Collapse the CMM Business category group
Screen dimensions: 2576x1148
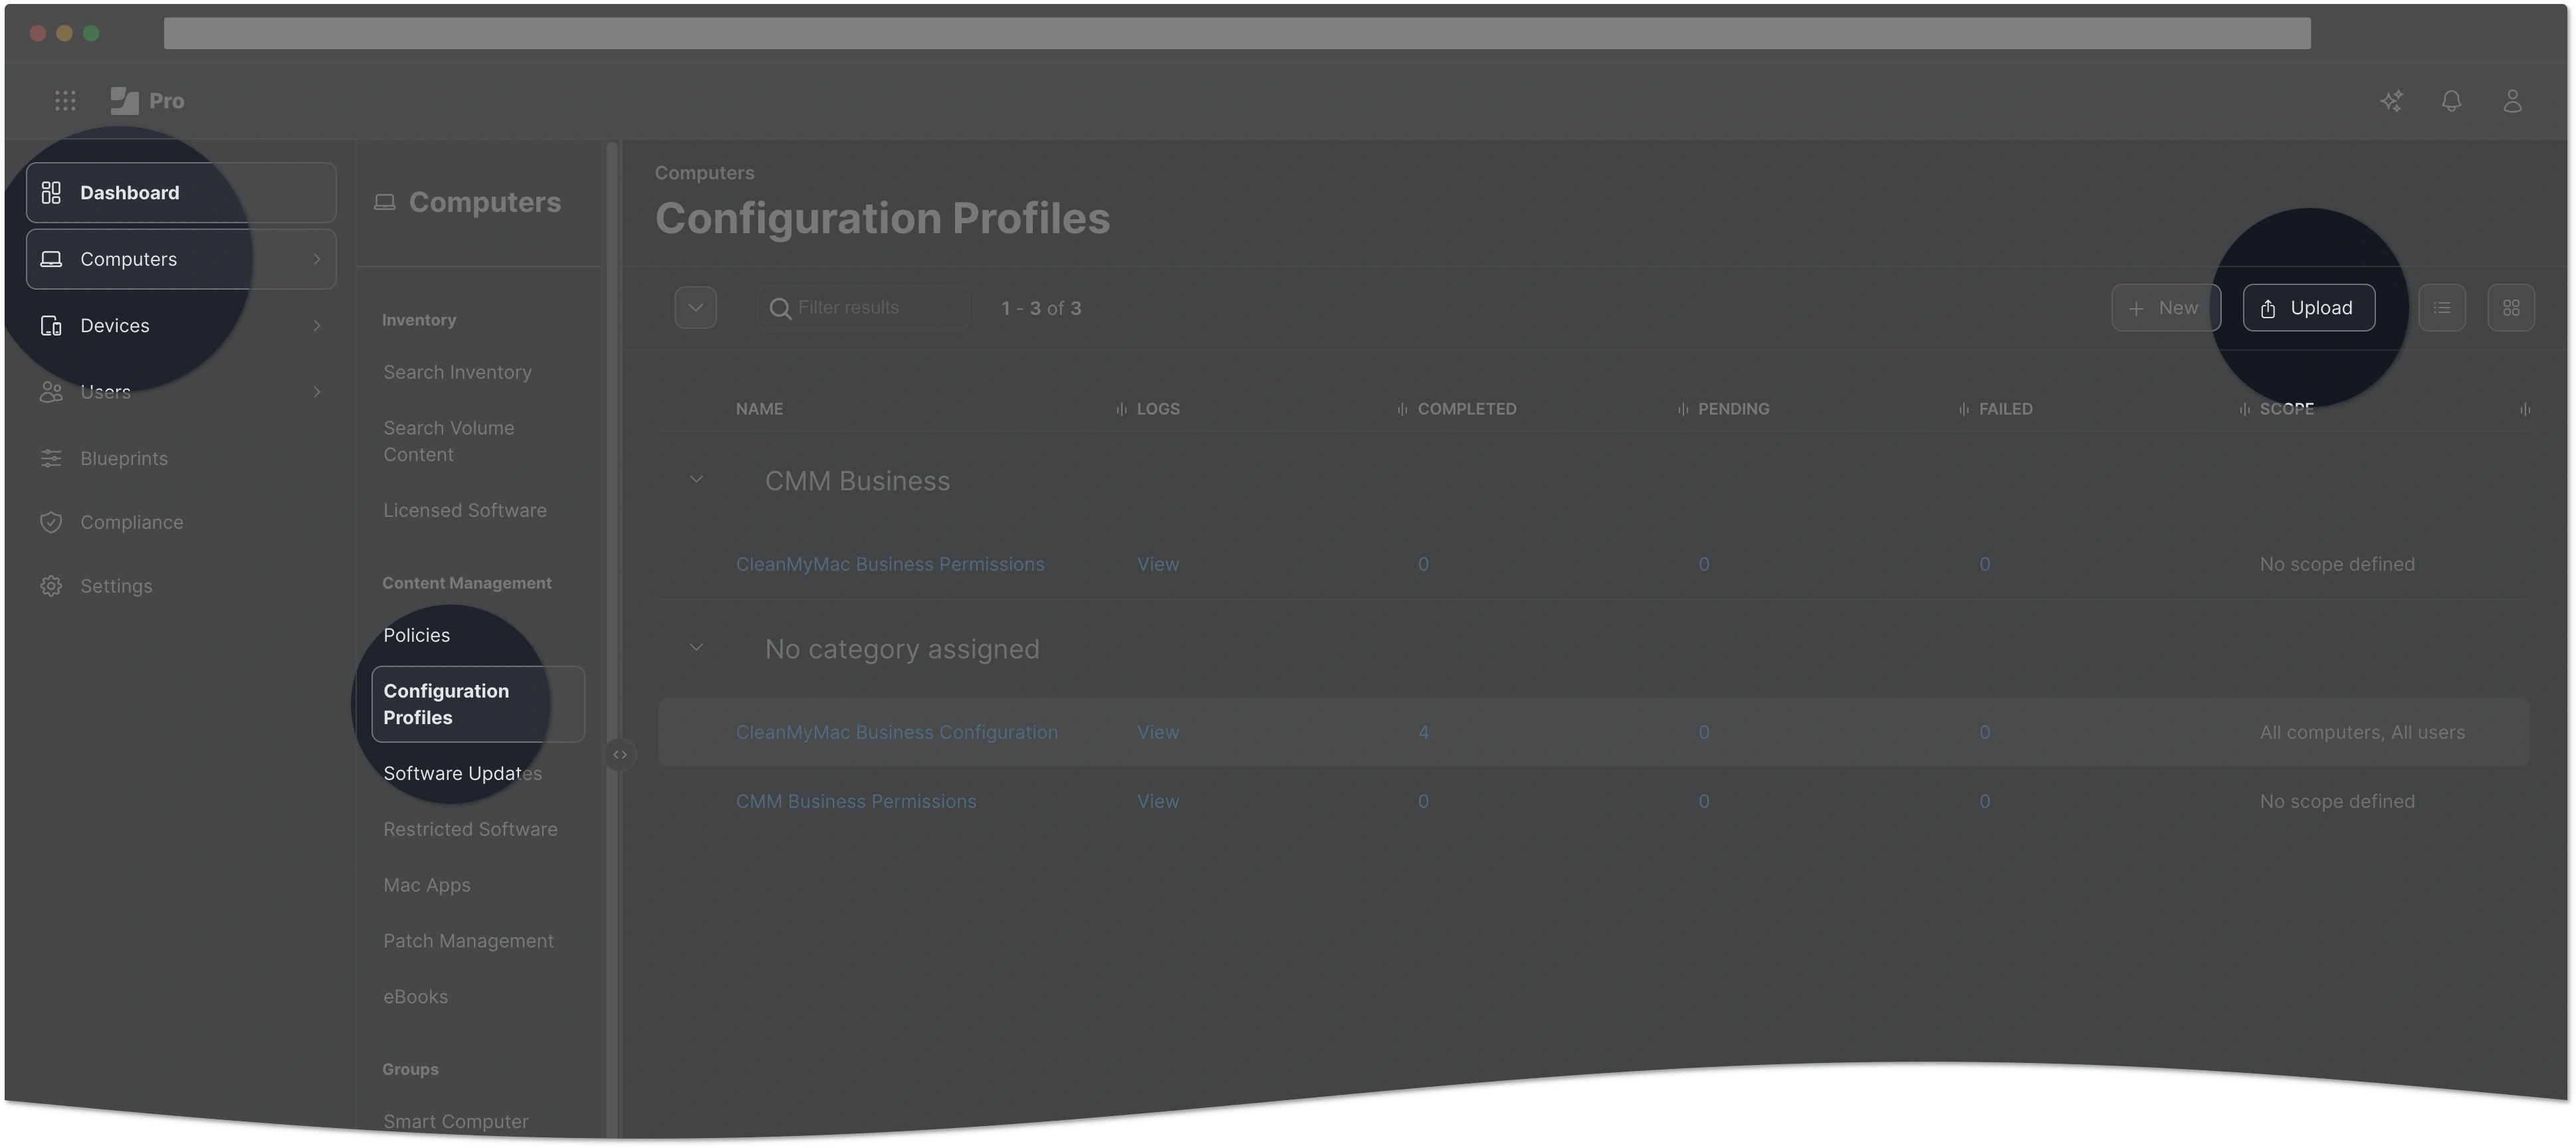click(696, 480)
